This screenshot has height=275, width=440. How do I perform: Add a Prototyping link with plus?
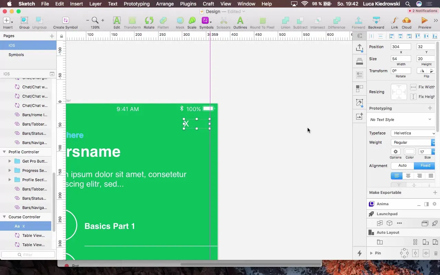click(430, 108)
